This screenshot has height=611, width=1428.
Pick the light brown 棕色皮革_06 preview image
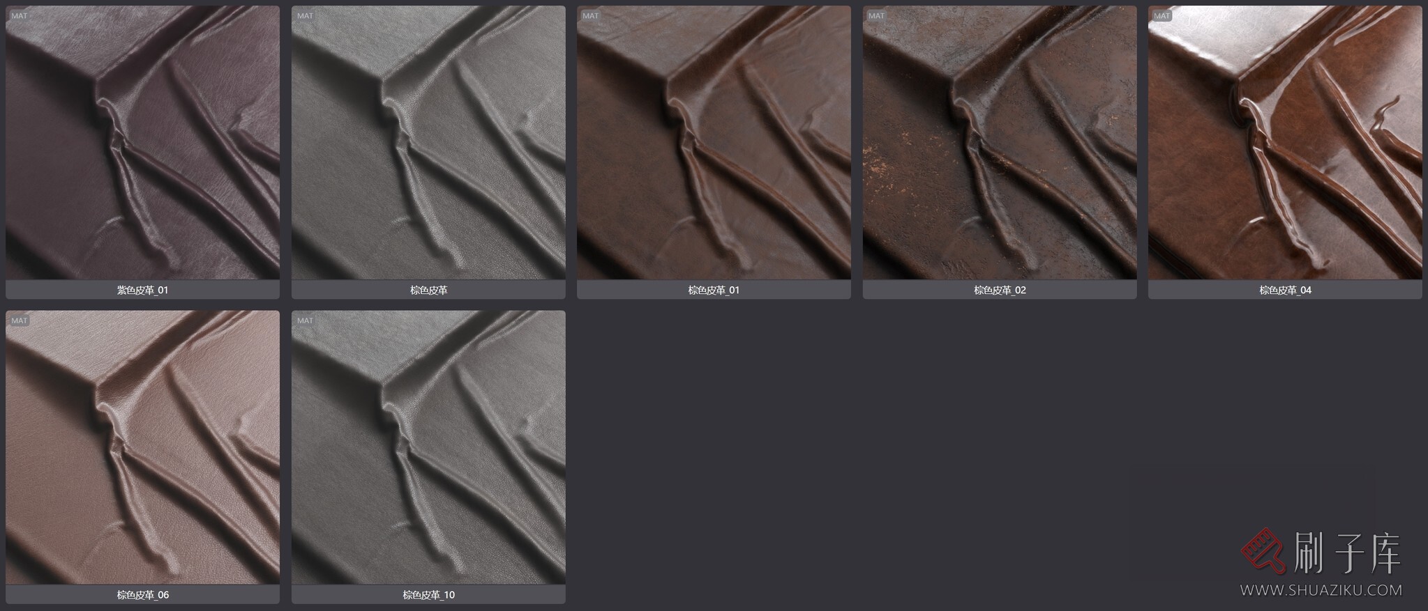coord(142,447)
